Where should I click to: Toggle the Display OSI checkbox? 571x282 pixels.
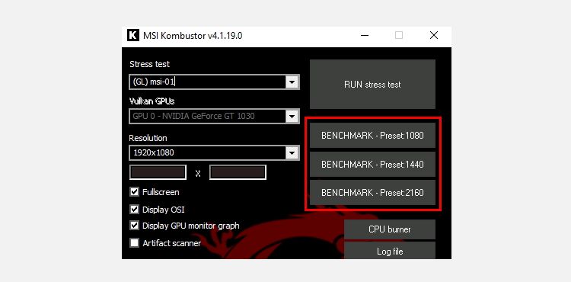tap(134, 209)
